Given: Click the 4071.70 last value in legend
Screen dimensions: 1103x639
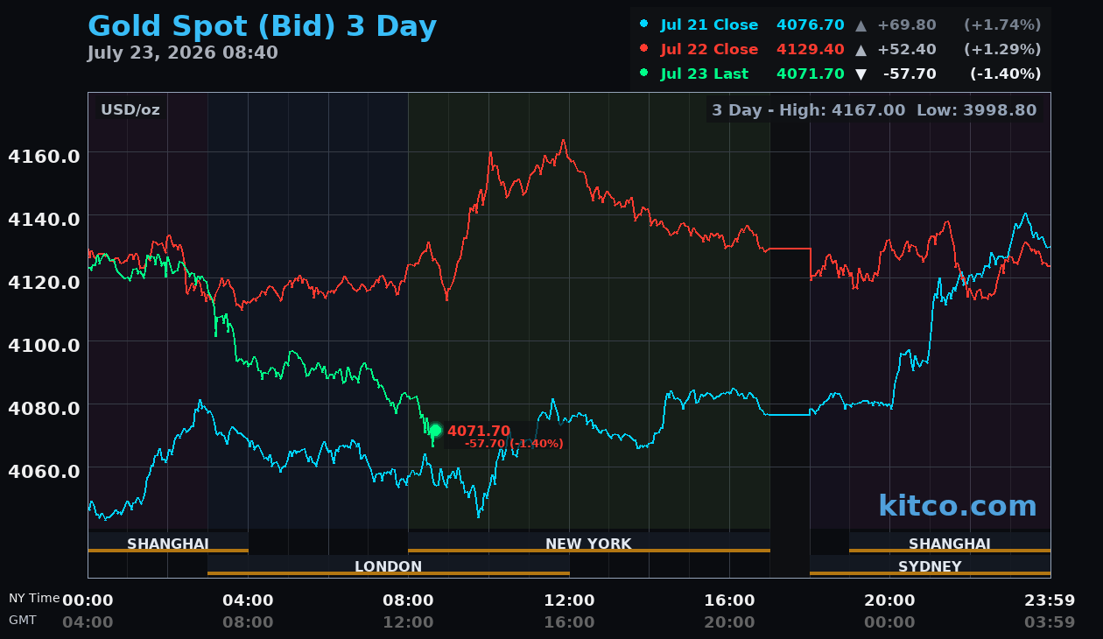Looking at the screenshot, I should tap(810, 74).
